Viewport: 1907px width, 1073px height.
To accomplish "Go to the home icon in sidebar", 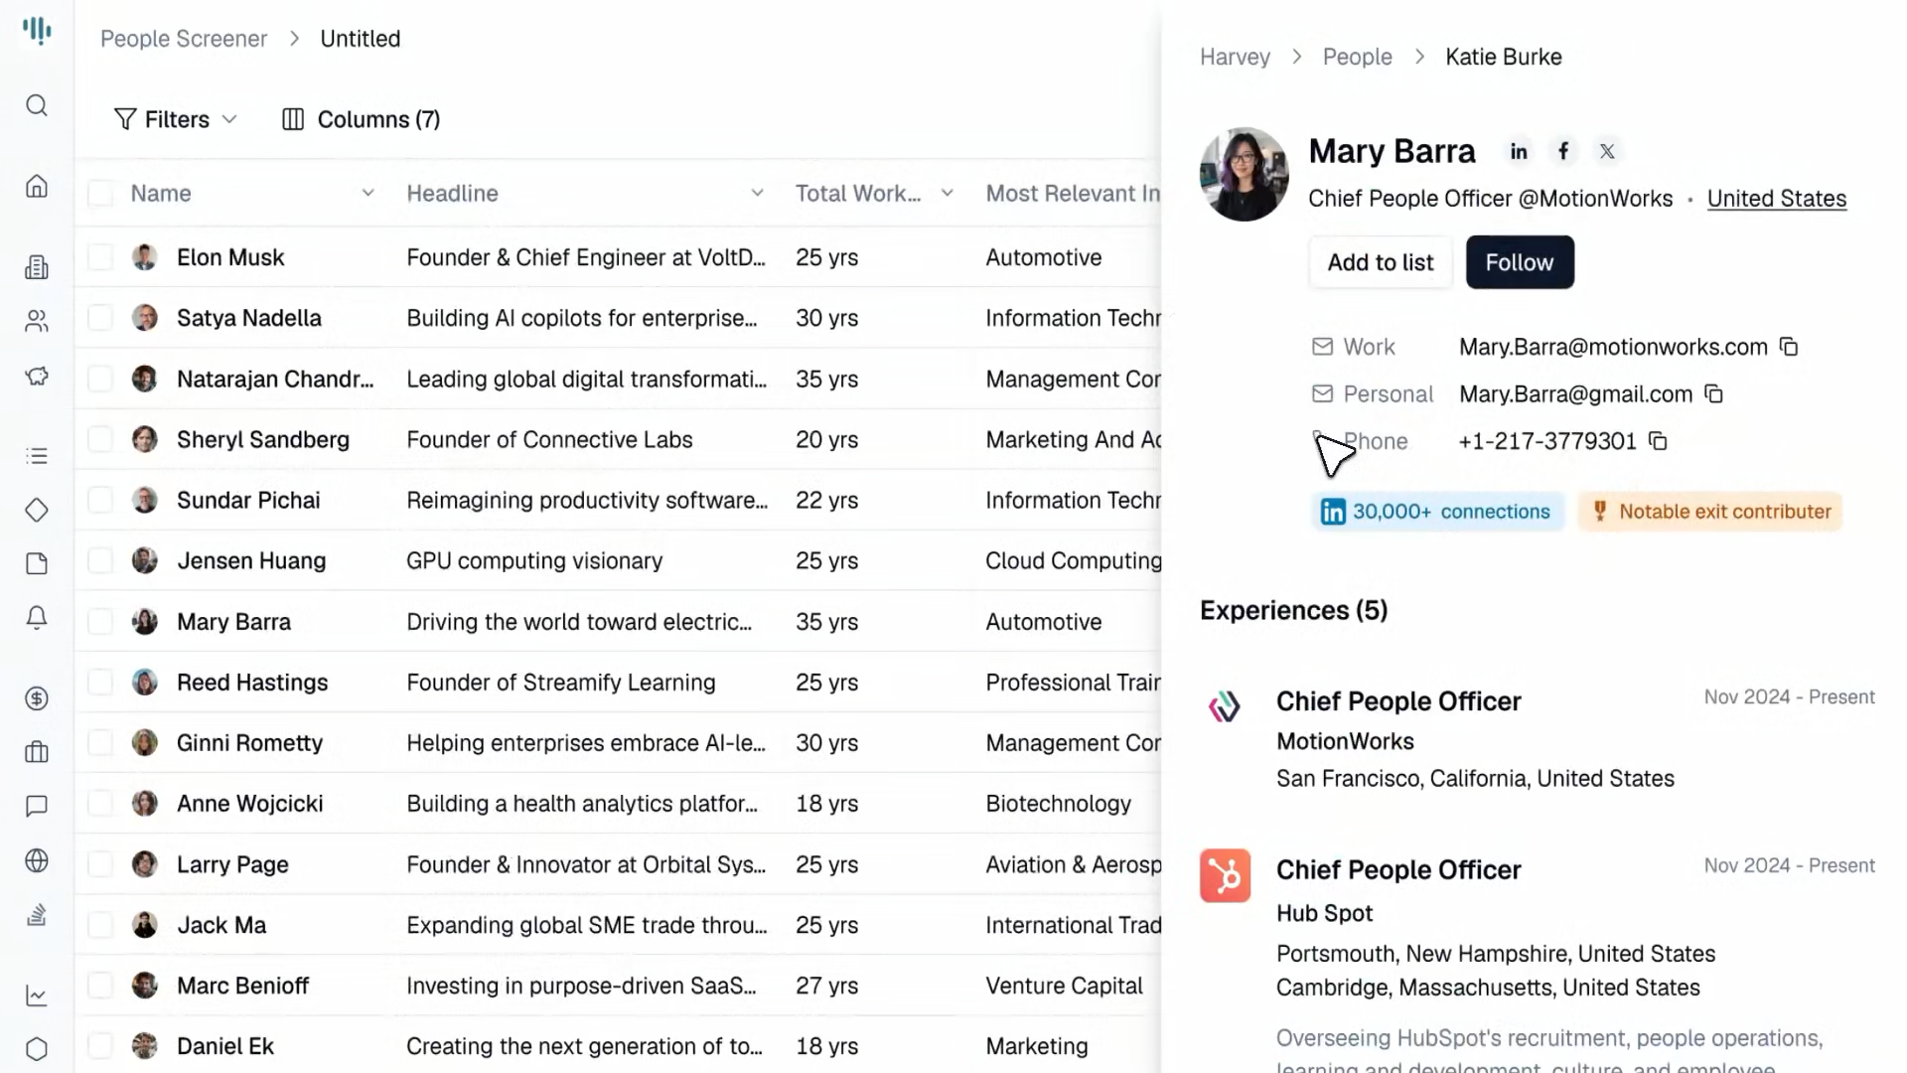I will coord(37,186).
